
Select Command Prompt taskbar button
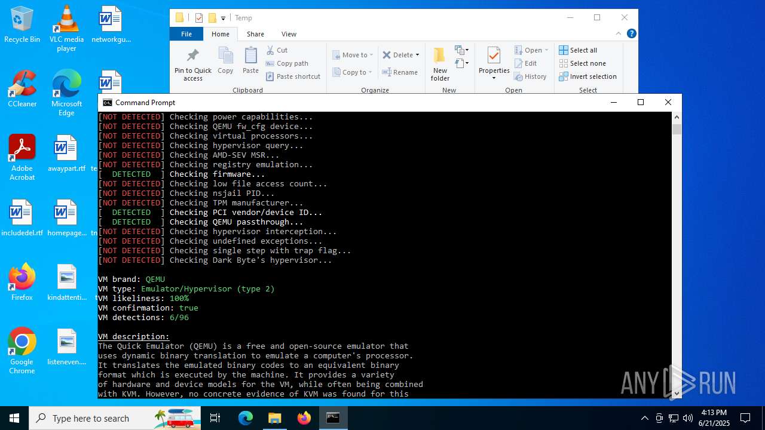pos(333,418)
